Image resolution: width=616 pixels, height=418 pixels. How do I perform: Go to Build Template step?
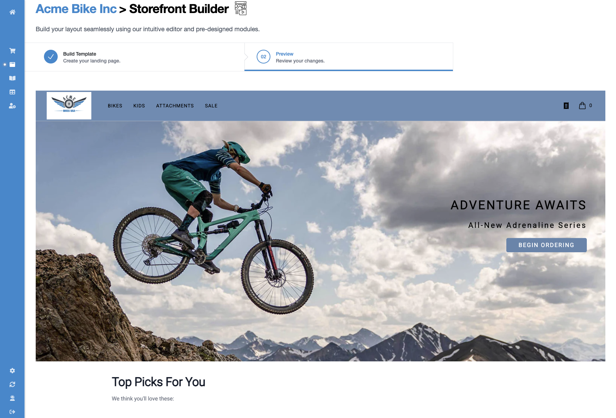[135, 57]
